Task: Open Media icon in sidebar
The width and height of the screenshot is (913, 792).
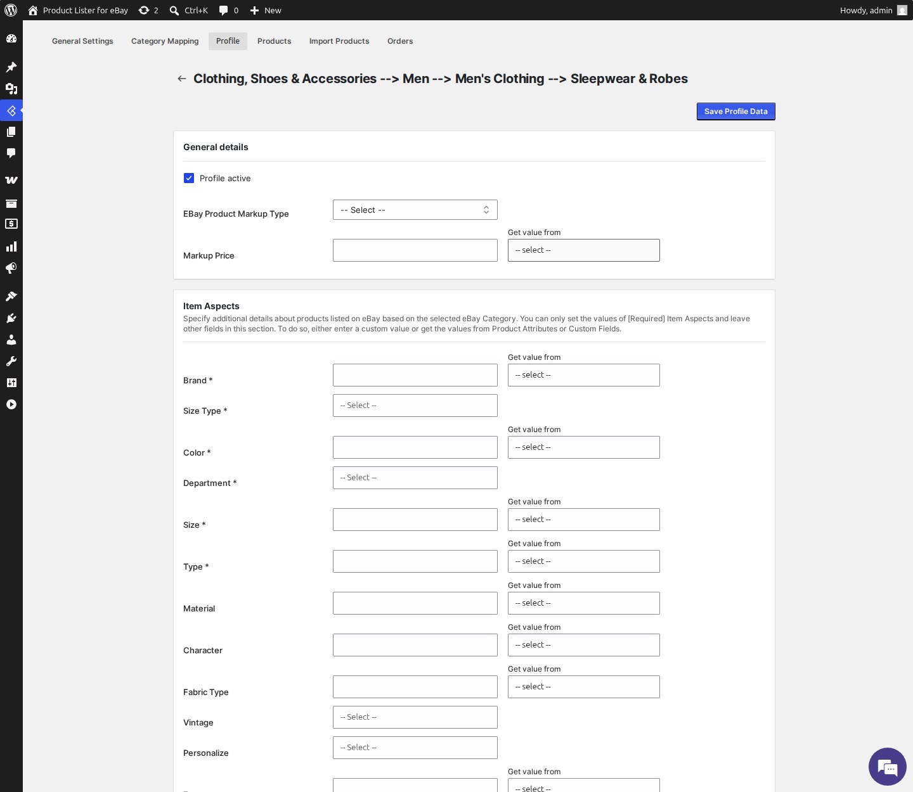Action: [11, 88]
